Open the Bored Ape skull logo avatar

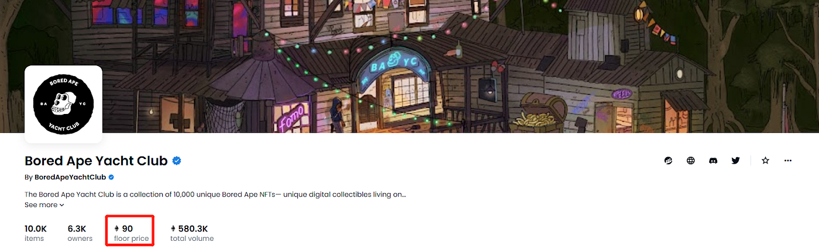tap(63, 105)
